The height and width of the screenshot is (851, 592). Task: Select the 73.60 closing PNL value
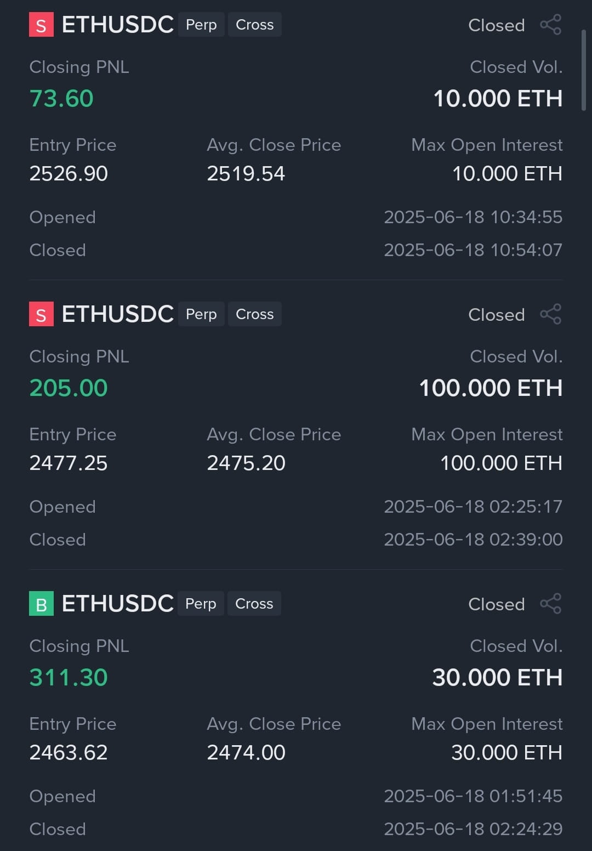(x=61, y=99)
